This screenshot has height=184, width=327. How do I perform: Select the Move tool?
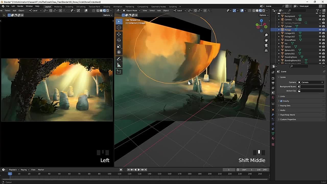pyautogui.click(x=119, y=34)
